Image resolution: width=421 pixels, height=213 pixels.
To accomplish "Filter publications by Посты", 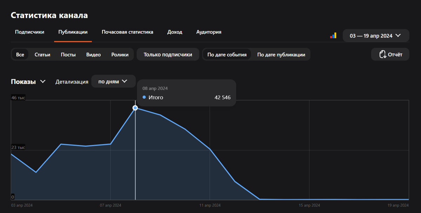I will pyautogui.click(x=68, y=54).
